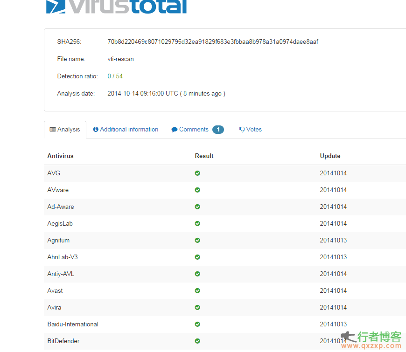Image resolution: width=406 pixels, height=352 pixels.
Task: Click Baidu-International clean result checkmark
Action: pyautogui.click(x=197, y=324)
